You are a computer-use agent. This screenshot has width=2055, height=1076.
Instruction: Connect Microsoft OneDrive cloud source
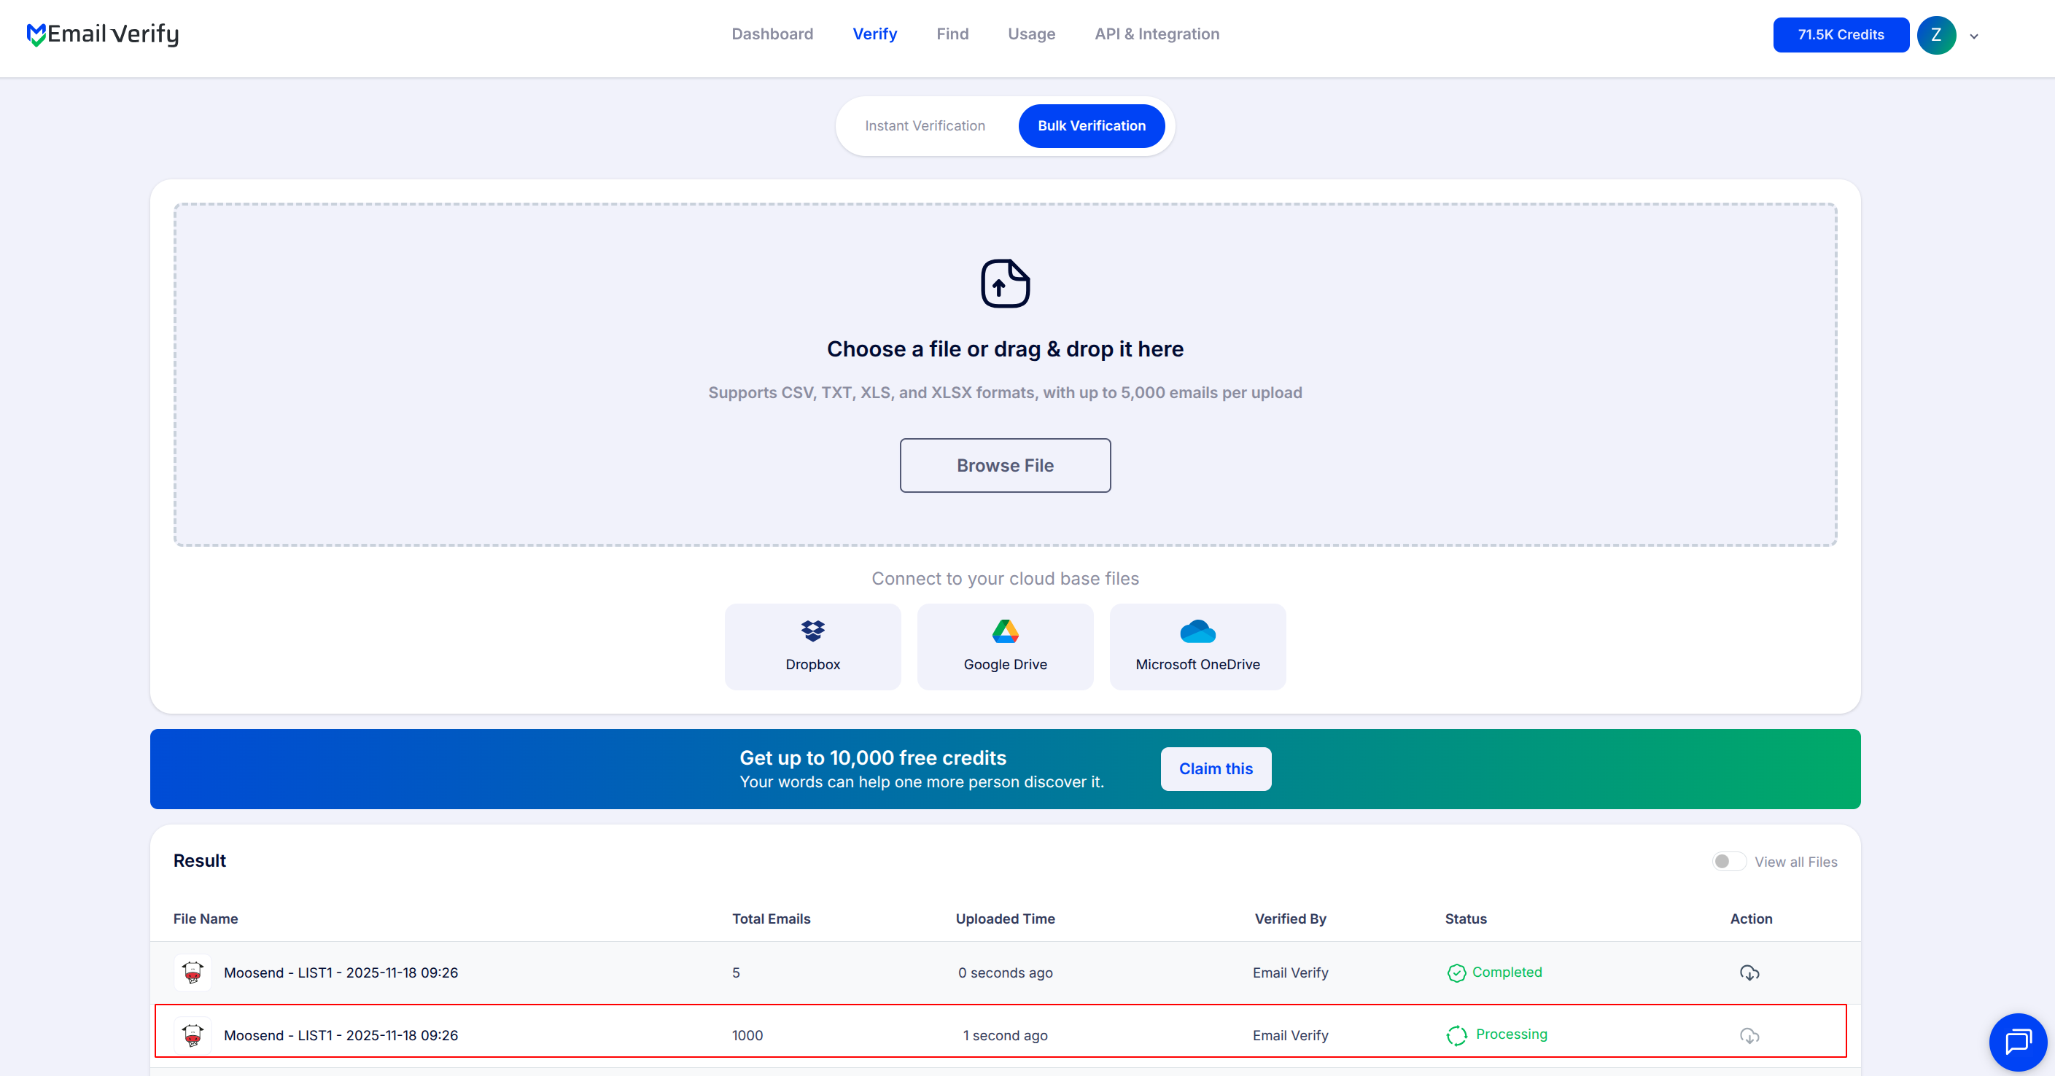click(x=1197, y=647)
